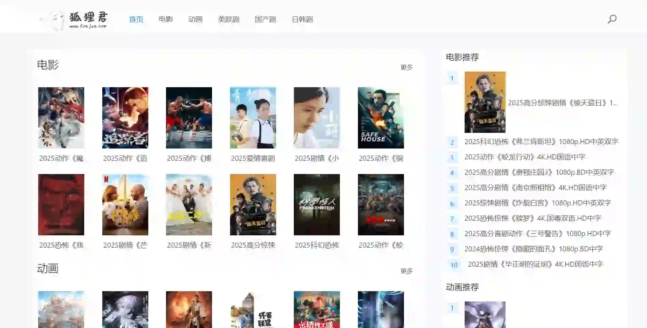
Task: Open the 日韩剧 category
Action: tap(302, 19)
